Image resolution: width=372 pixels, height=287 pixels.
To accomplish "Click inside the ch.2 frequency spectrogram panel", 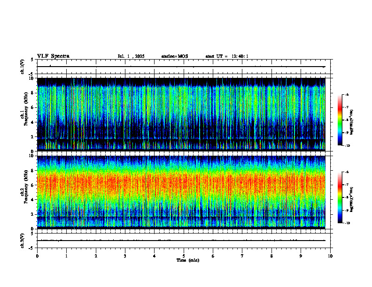I will tap(181, 192).
